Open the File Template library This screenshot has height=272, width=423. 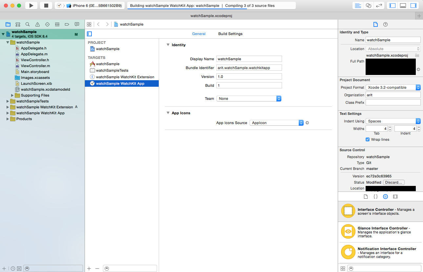point(366,197)
